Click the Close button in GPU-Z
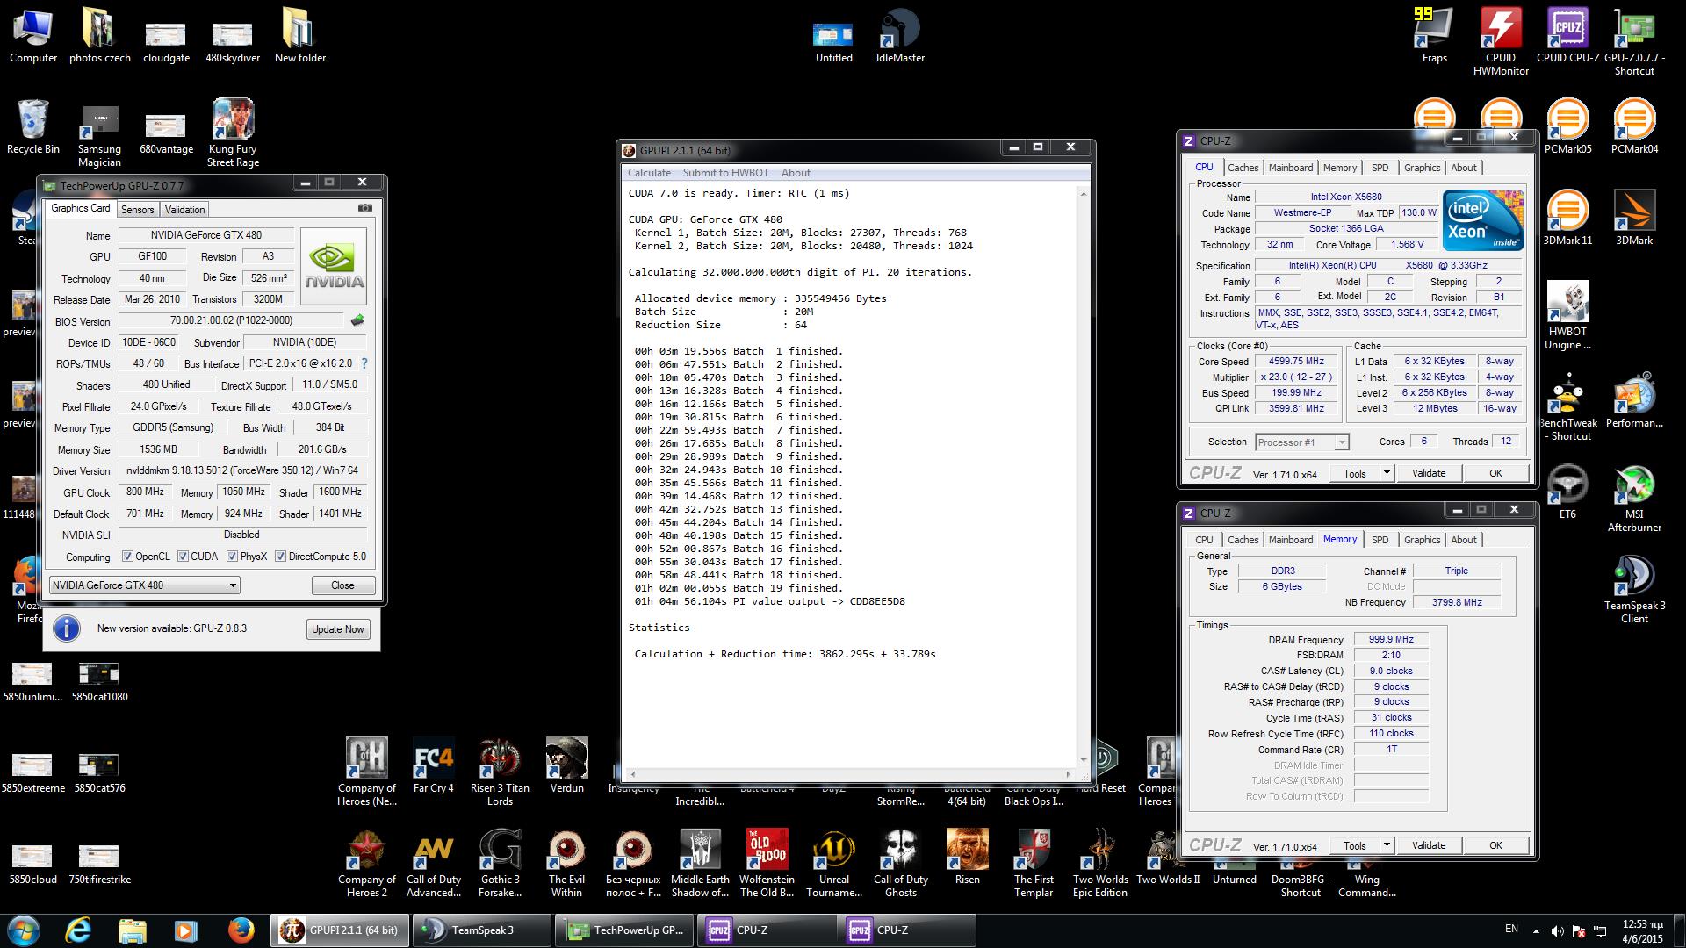Image resolution: width=1686 pixels, height=948 pixels. coord(342,585)
